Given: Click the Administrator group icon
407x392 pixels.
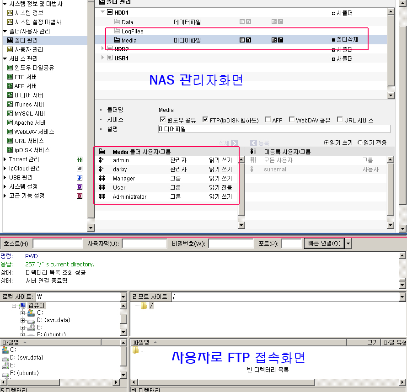Looking at the screenshot, I should pyautogui.click(x=102, y=196).
